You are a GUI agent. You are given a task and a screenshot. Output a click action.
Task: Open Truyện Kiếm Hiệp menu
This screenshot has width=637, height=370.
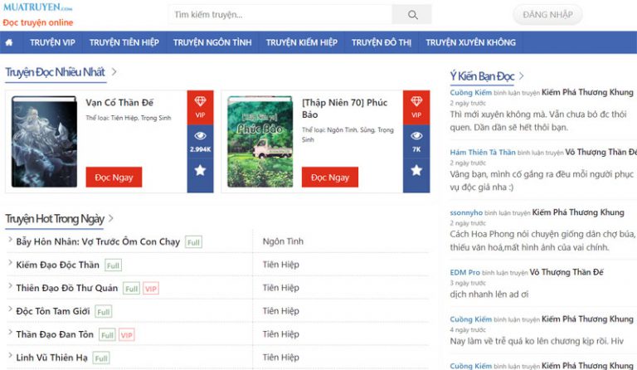301,42
